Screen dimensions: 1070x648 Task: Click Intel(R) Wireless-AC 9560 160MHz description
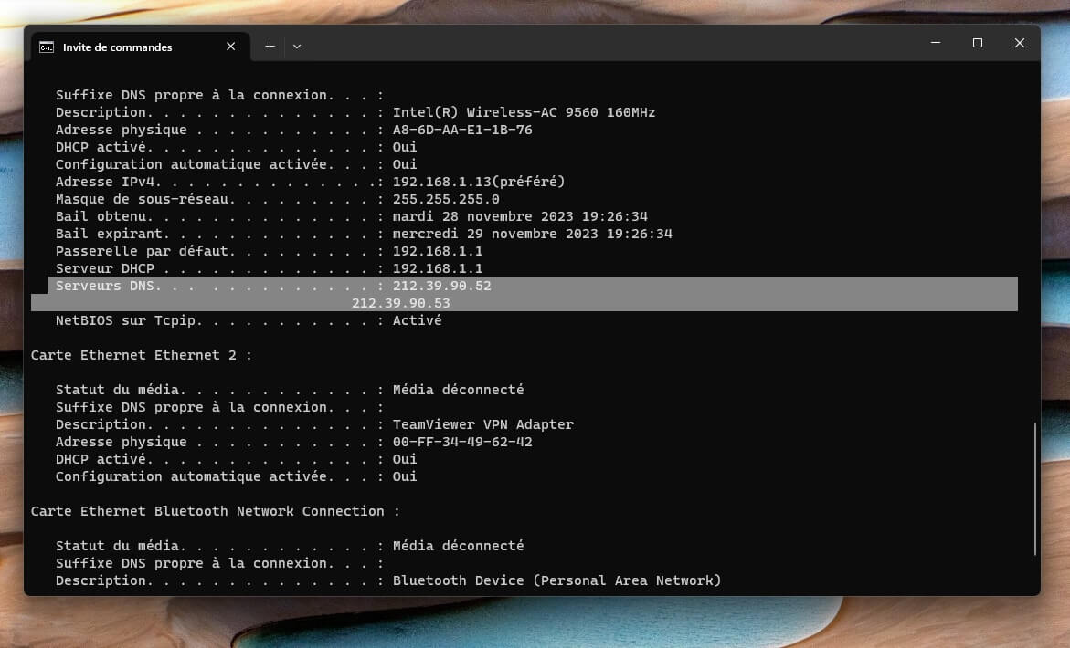click(x=524, y=112)
